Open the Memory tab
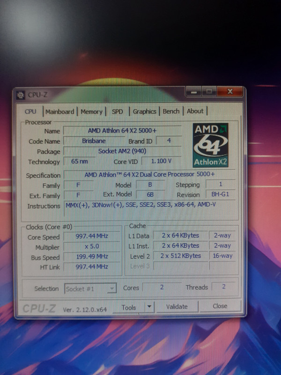The height and width of the screenshot is (375, 281). [91, 112]
